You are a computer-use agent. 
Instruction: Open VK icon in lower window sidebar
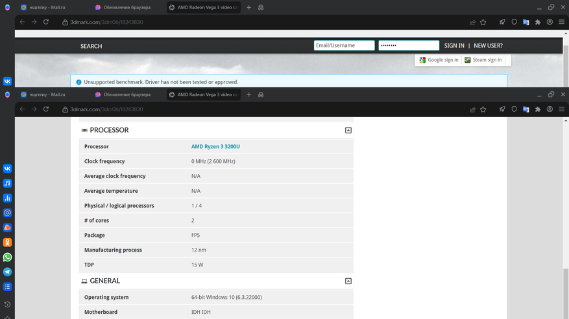pyautogui.click(x=7, y=168)
